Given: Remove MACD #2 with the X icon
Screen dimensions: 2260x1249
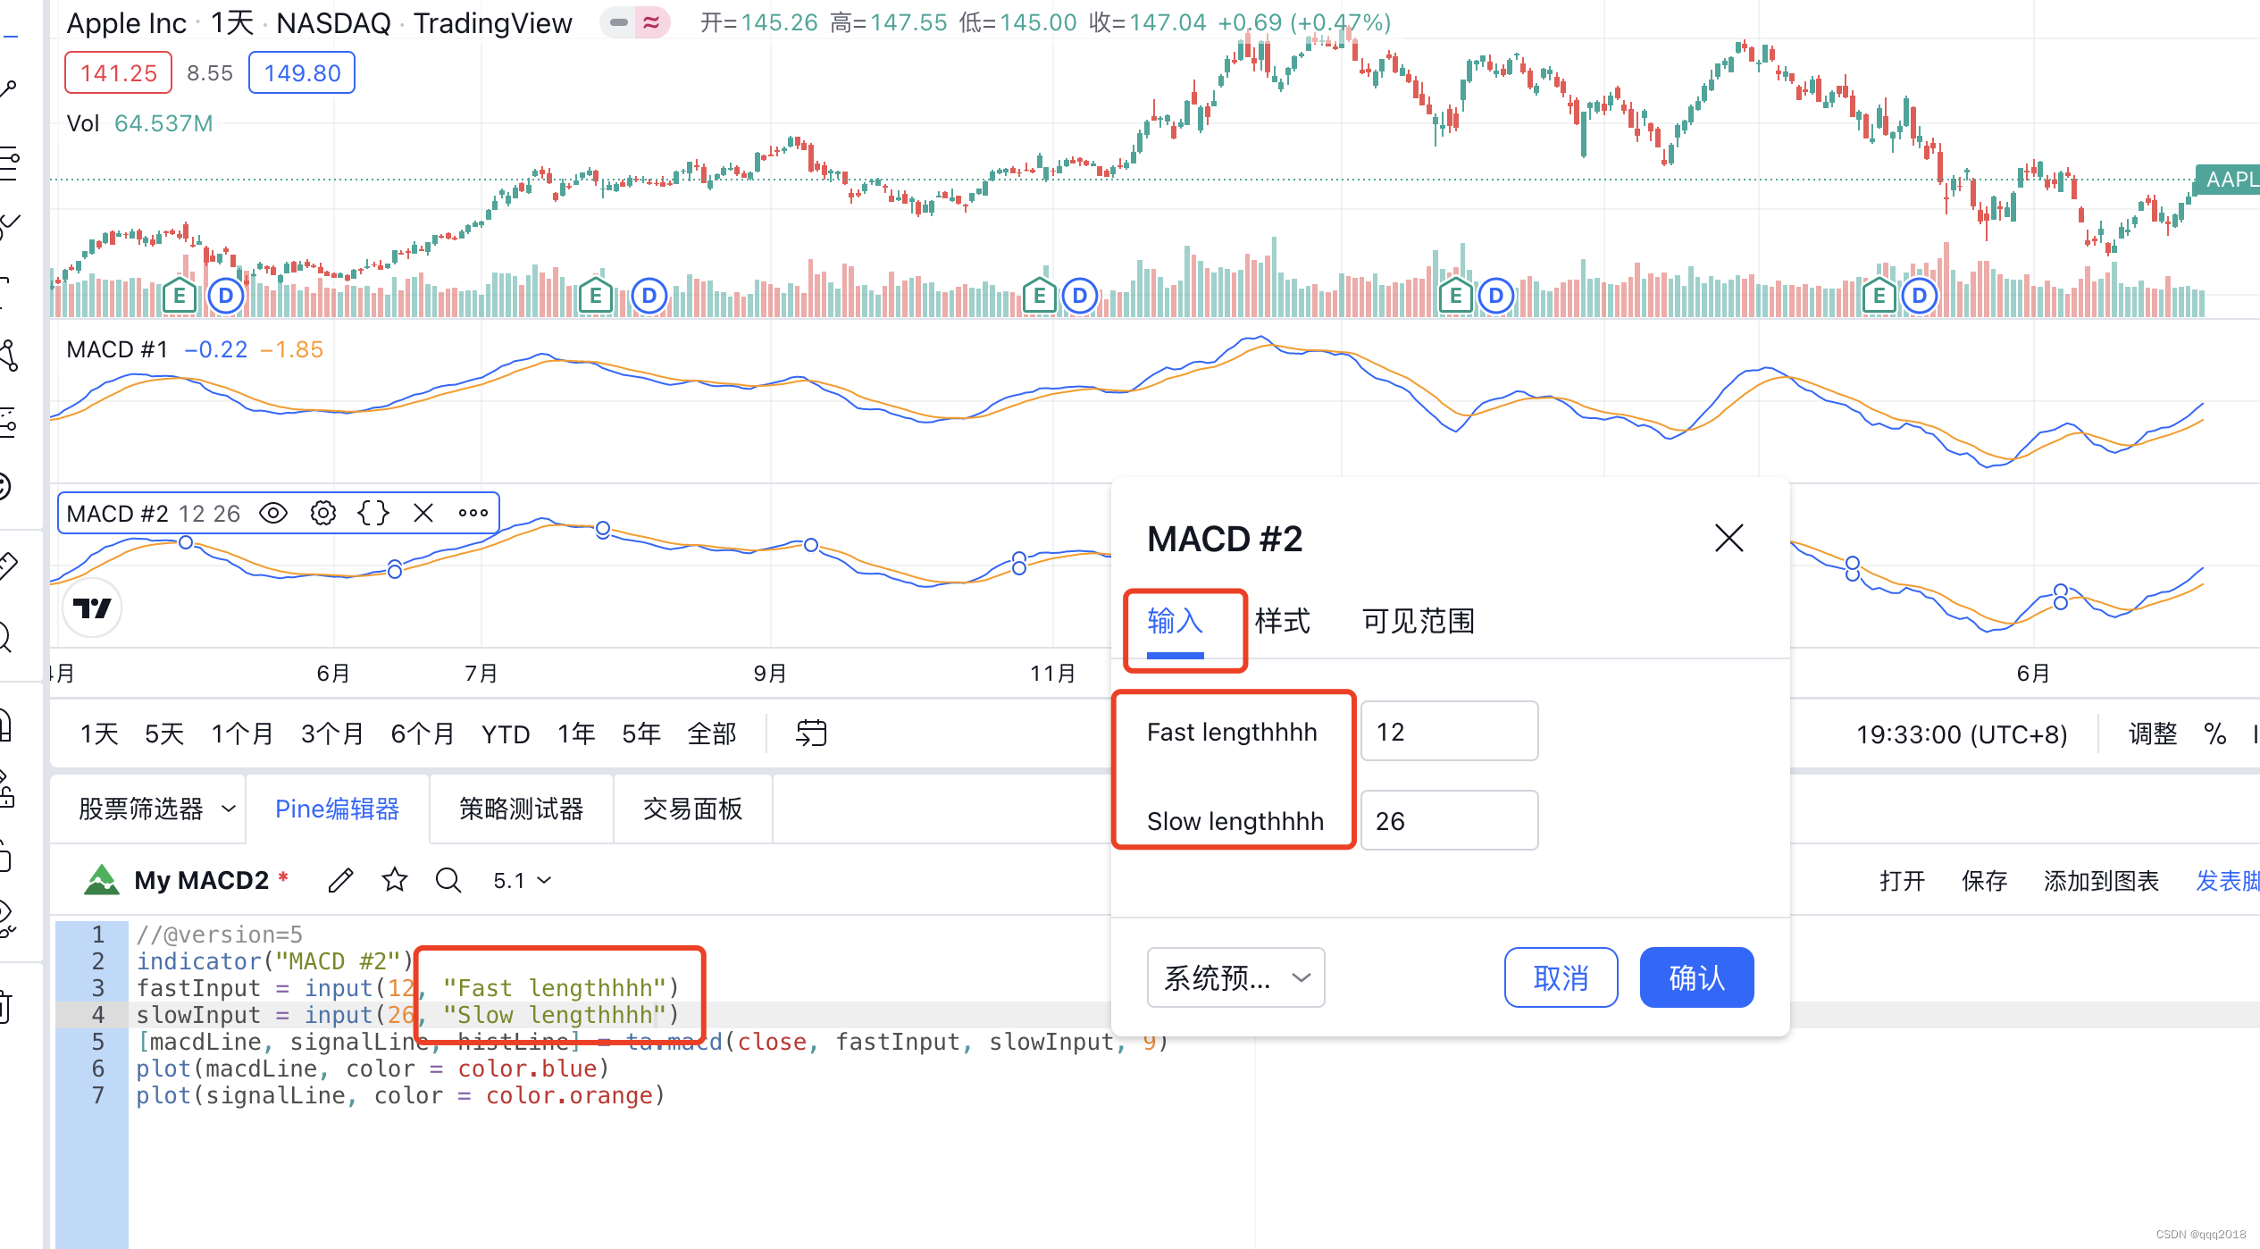Looking at the screenshot, I should [x=423, y=512].
